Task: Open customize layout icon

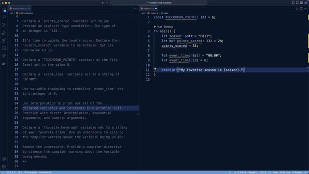Action: [x=306, y=3]
